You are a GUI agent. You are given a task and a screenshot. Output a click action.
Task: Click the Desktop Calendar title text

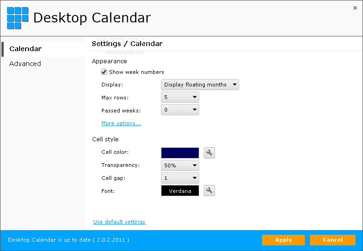[x=92, y=18]
